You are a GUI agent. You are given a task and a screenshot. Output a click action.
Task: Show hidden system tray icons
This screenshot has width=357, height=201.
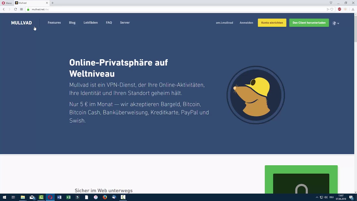point(317,197)
